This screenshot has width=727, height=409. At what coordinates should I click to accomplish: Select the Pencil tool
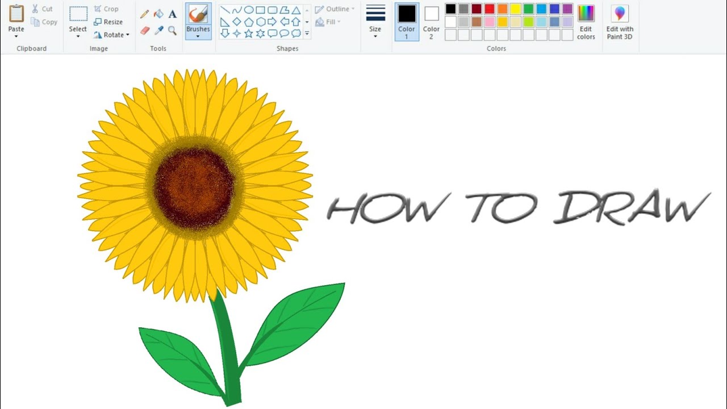click(x=145, y=14)
